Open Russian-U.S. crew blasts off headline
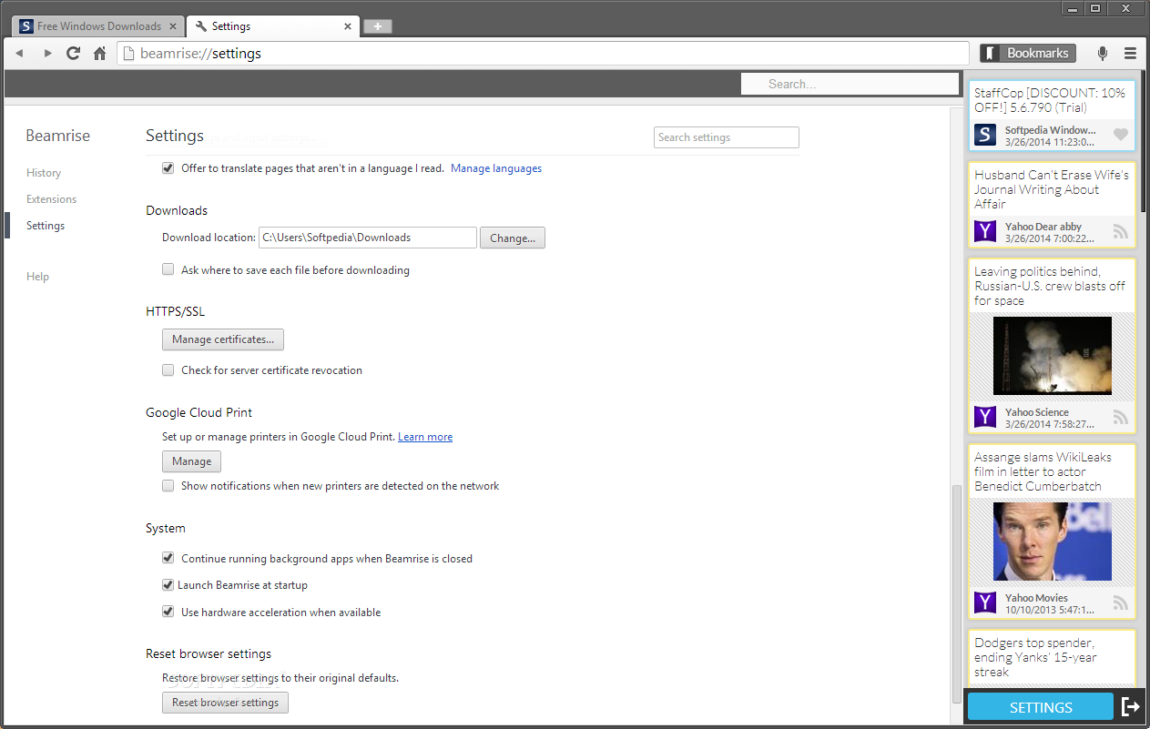 coord(1050,286)
